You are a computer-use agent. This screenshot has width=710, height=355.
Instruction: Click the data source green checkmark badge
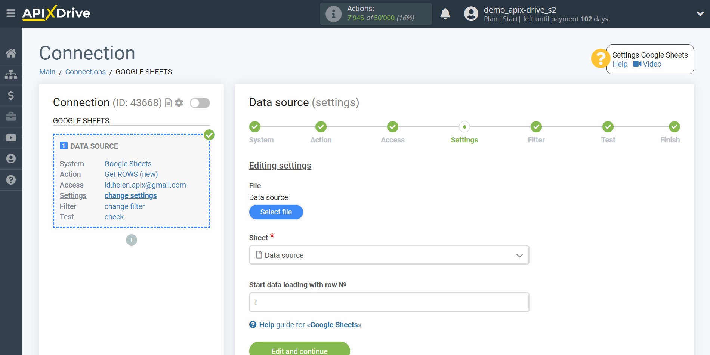click(x=209, y=135)
